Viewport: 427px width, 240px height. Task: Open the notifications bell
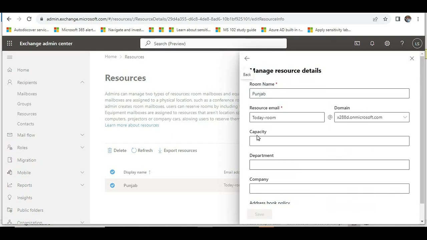[x=372, y=43]
